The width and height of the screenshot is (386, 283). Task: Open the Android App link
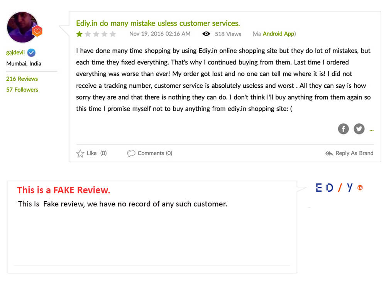coord(278,34)
